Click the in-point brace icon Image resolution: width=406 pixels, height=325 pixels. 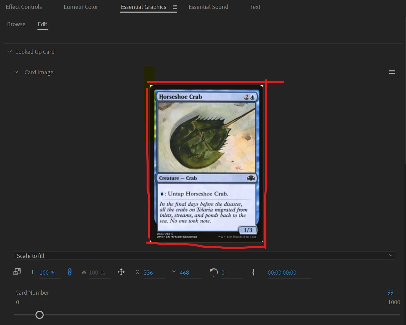253,272
